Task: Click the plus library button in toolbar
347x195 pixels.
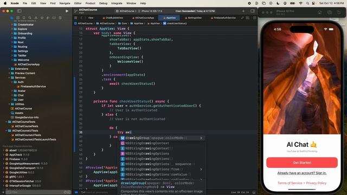Action: point(243,11)
